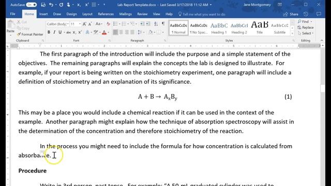Click the Save icon in title bar
The height and width of the screenshot is (186, 331).
pyautogui.click(x=43, y=5)
